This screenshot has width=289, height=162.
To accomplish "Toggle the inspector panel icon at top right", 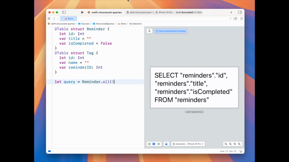I will pos(240,12).
